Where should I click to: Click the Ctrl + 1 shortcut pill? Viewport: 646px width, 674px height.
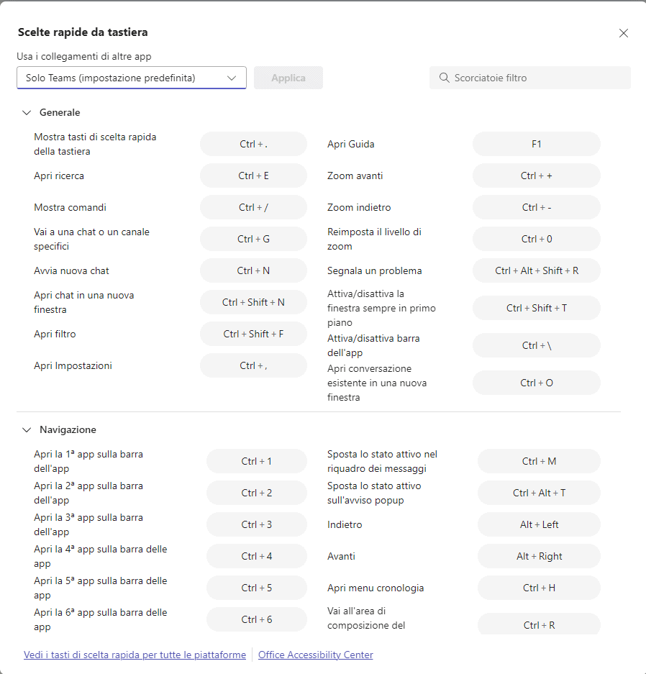click(x=257, y=461)
